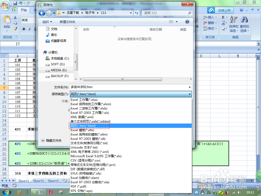Select Web Page (*.htm;*.html) type

[131, 126]
